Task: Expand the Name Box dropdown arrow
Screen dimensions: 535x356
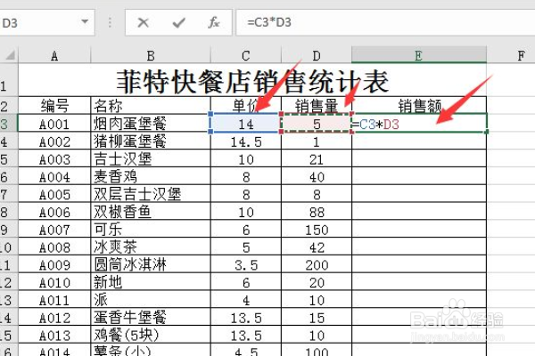Action: pyautogui.click(x=85, y=22)
